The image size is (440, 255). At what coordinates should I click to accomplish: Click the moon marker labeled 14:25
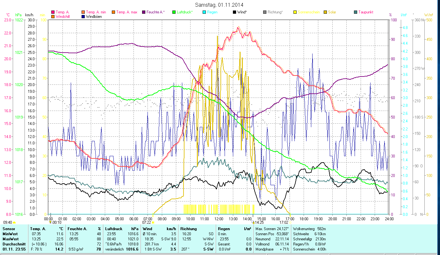[254, 222]
